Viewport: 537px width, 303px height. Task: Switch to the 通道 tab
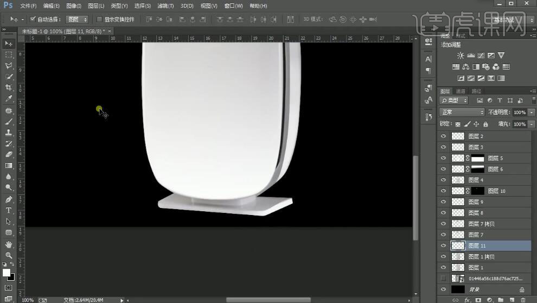(x=461, y=91)
